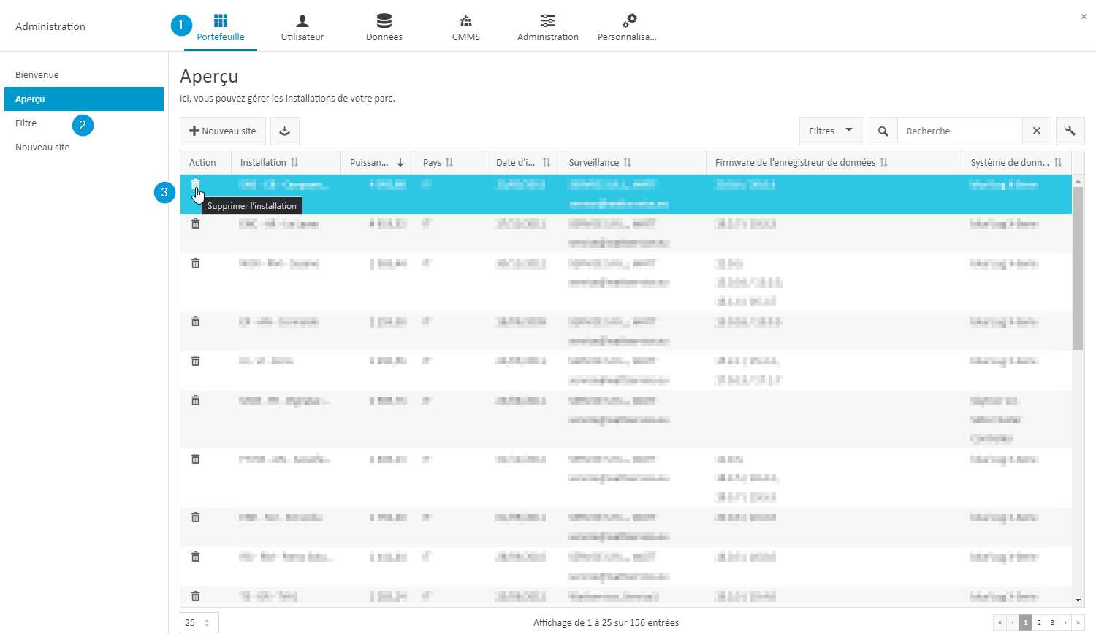Clear the search with the X button
The width and height of the screenshot is (1096, 642).
(x=1037, y=131)
